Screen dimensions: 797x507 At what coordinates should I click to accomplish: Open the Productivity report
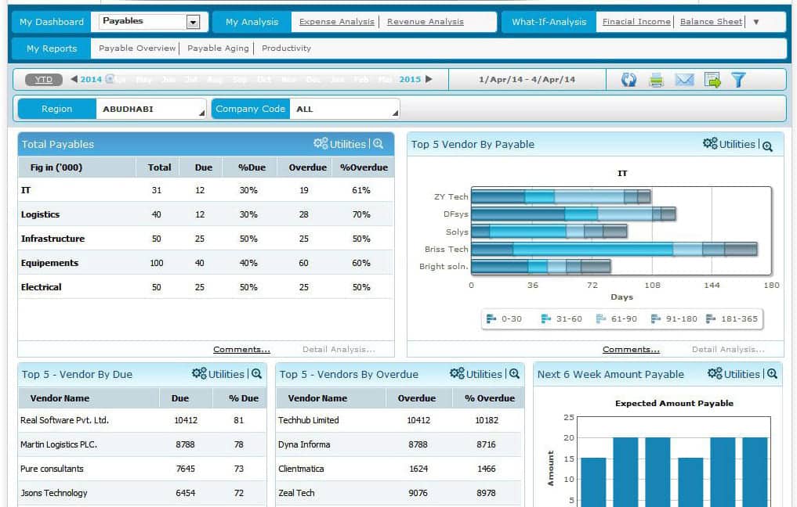[x=286, y=49]
